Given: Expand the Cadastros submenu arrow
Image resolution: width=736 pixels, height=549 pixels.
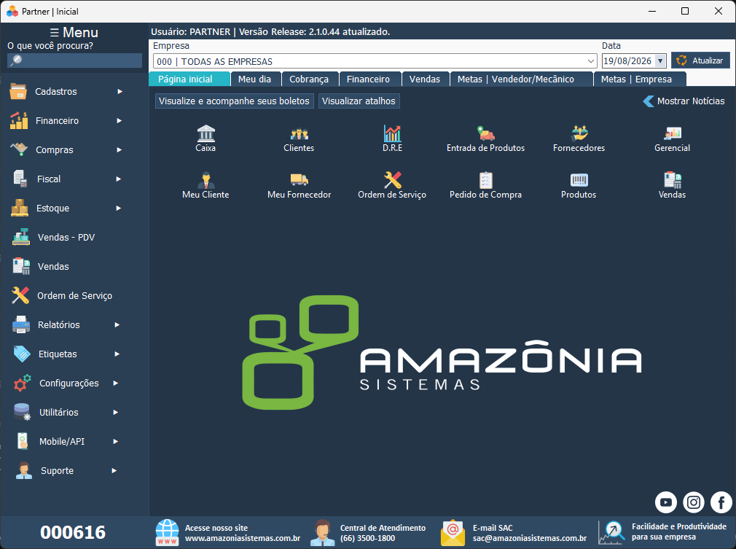Looking at the screenshot, I should pyautogui.click(x=120, y=92).
